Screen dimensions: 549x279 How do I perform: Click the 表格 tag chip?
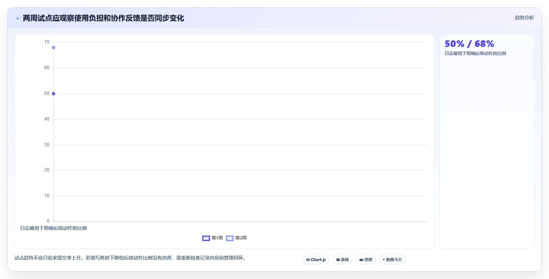pyautogui.click(x=342, y=260)
